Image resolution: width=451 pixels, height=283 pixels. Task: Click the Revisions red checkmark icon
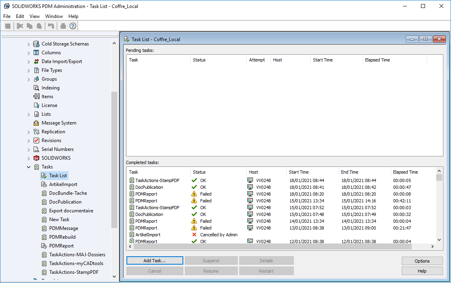(x=36, y=141)
